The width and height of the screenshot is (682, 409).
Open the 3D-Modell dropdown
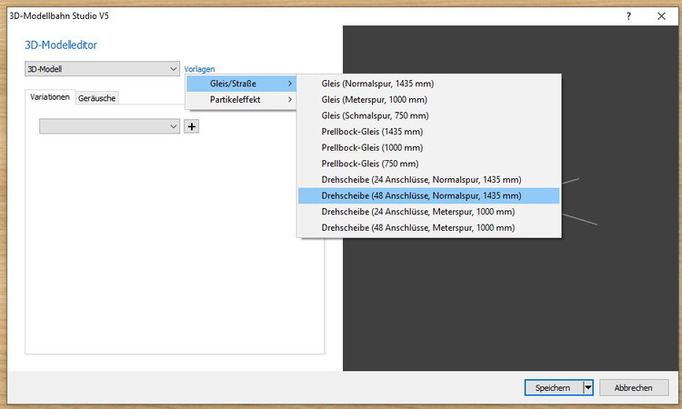102,69
